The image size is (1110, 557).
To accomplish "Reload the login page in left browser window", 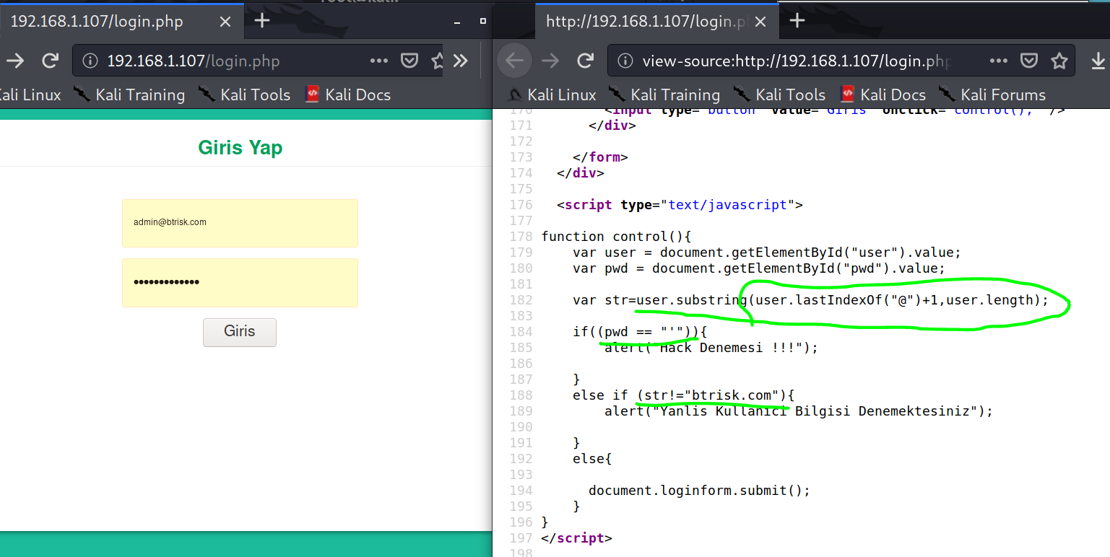I will pos(50,61).
